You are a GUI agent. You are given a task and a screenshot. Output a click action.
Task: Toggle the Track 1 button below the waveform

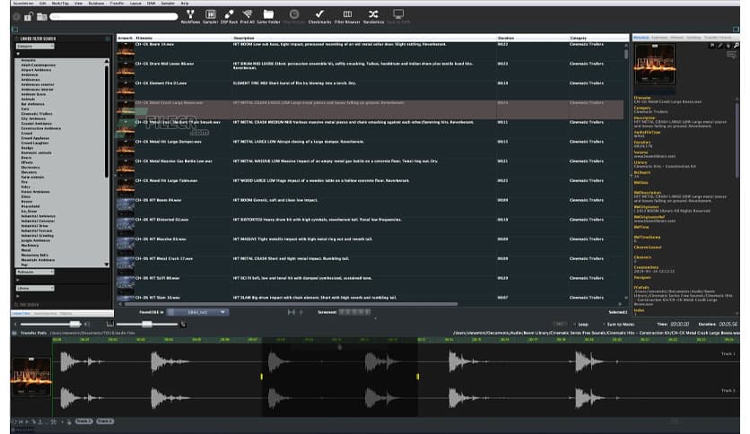pyautogui.click(x=83, y=421)
